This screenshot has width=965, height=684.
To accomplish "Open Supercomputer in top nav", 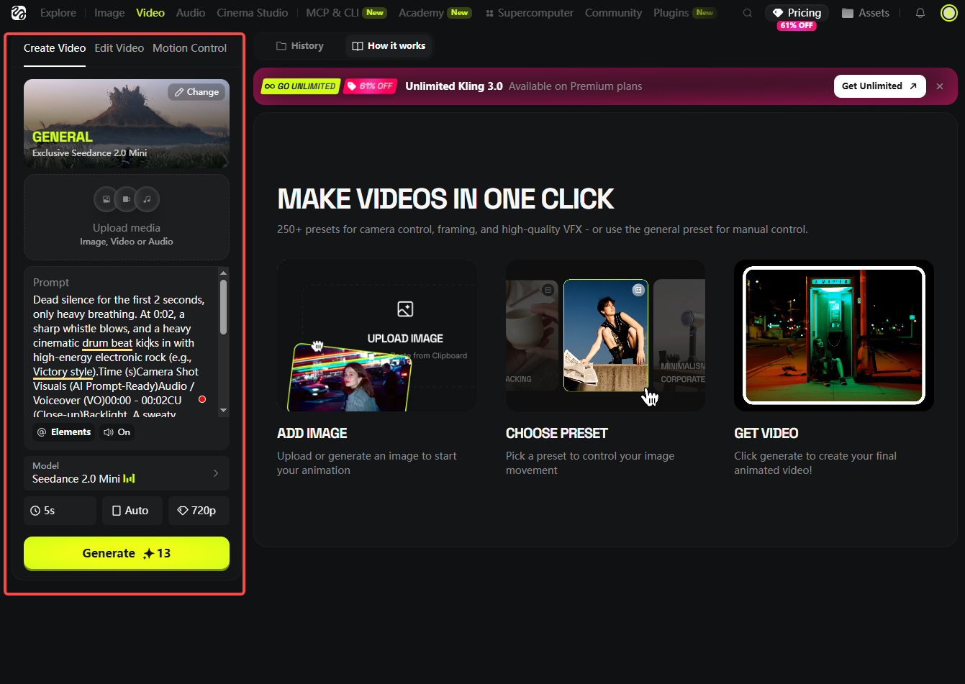I will [530, 13].
